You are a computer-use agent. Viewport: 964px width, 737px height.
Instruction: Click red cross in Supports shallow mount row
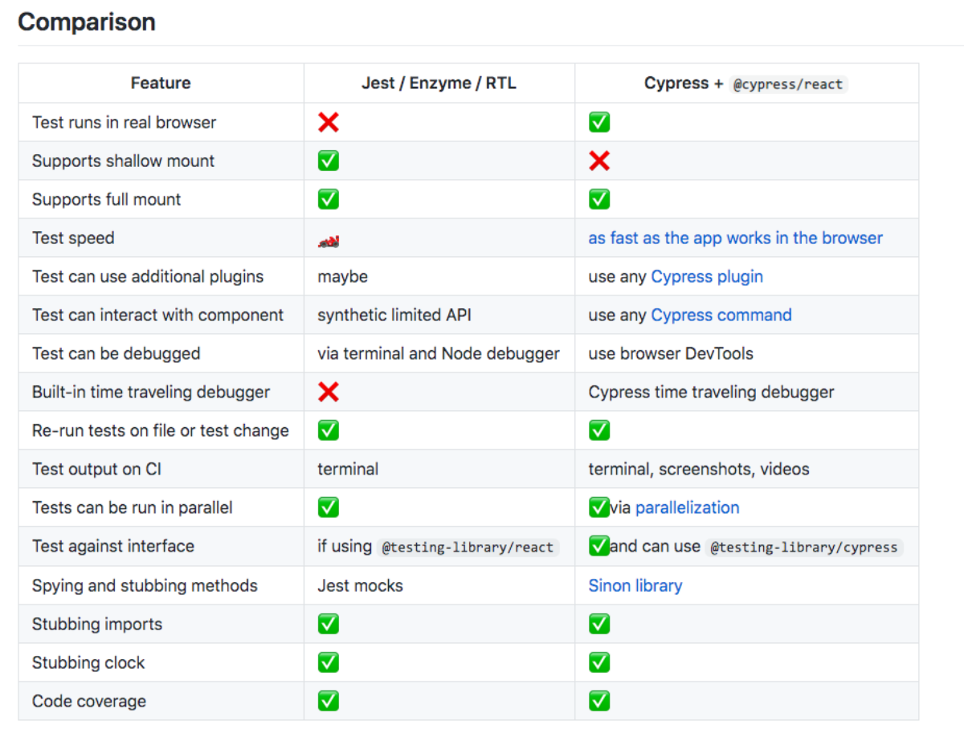click(599, 161)
